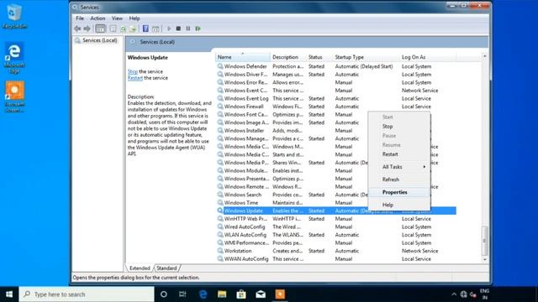Viewport: 538px width, 302px height.
Task: Sort by the Status column header
Action: point(319,57)
